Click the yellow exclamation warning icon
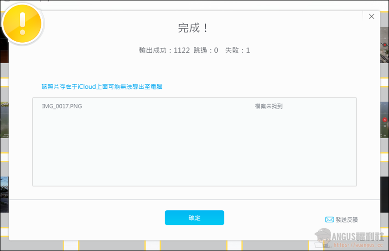Viewport: 389px width, 251px height. pos(22,22)
